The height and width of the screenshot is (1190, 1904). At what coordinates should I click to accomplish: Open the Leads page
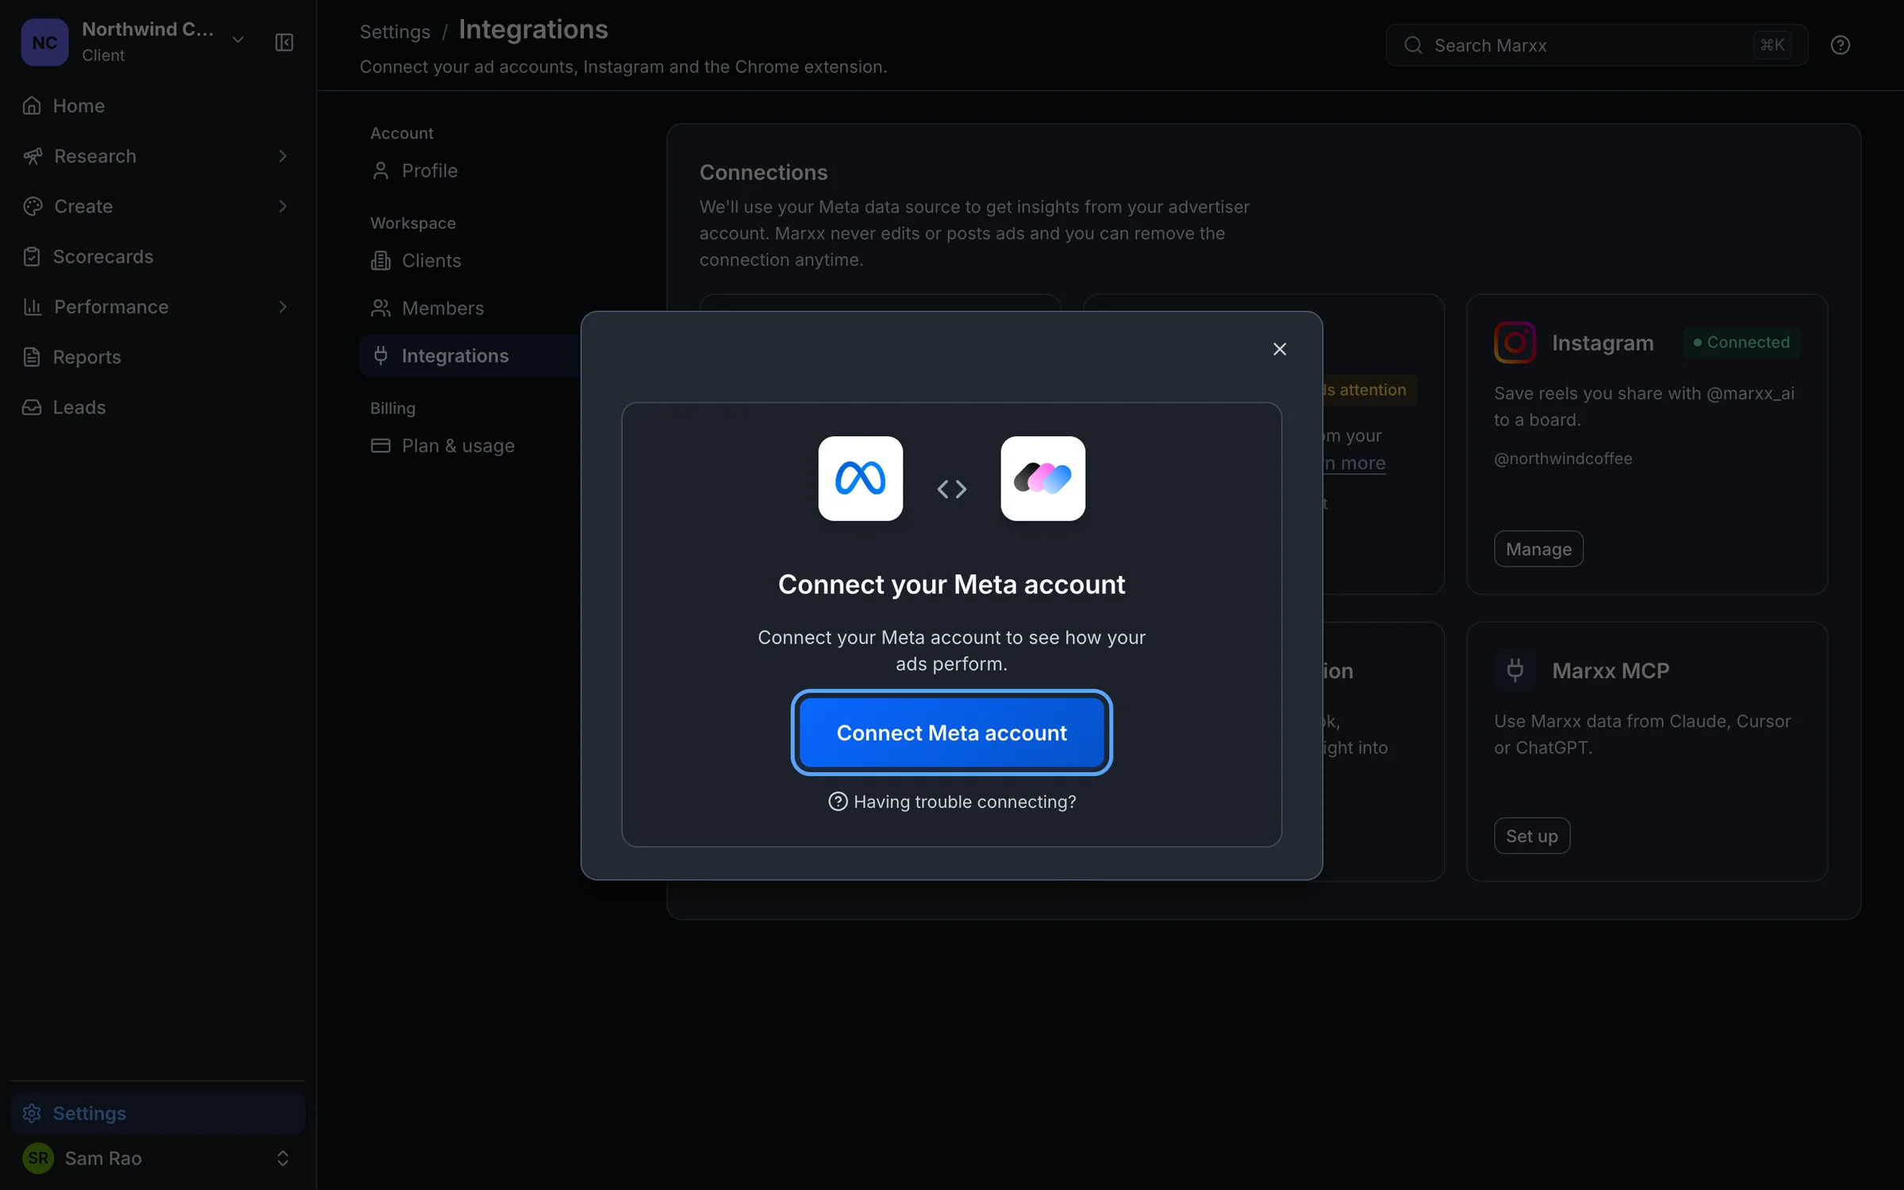pos(158,407)
